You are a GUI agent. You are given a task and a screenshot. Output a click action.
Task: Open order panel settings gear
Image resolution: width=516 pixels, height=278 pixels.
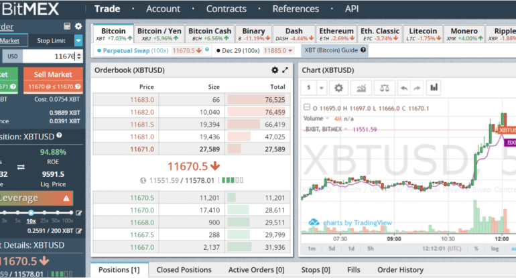pyautogui.click(x=78, y=26)
